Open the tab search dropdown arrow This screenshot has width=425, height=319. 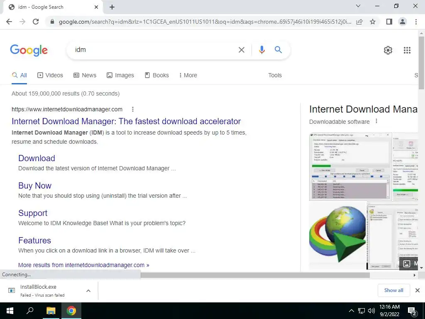tap(358, 6)
